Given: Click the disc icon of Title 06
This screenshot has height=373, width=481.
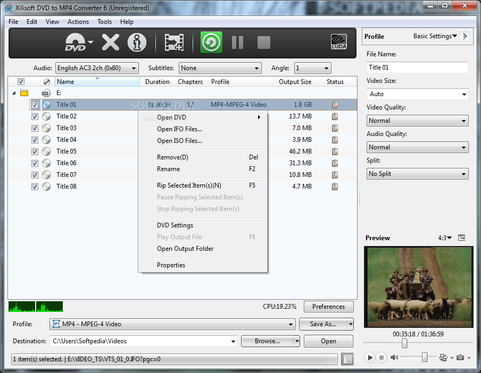Looking at the screenshot, I should click(x=46, y=163).
